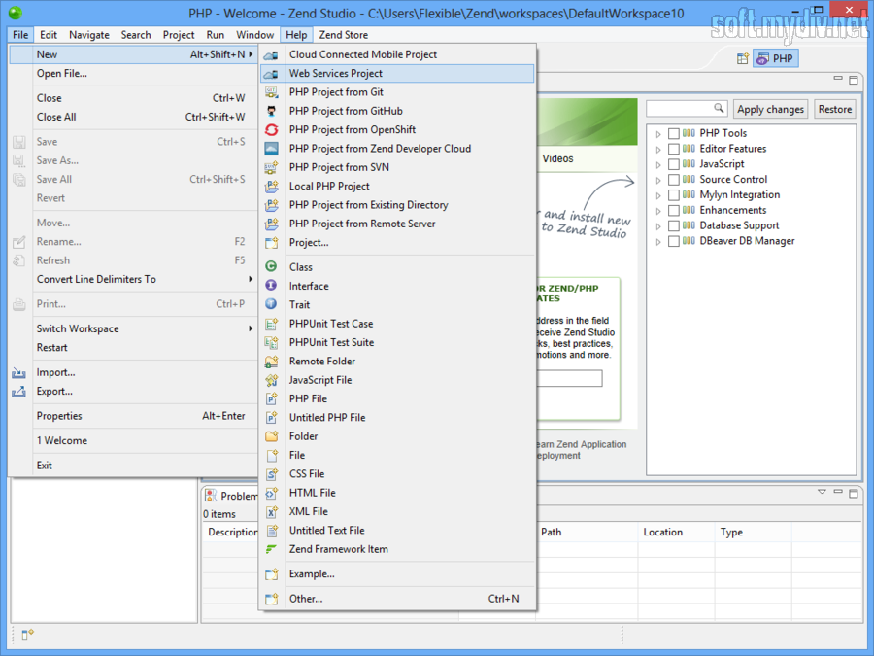Switch to the PHP perspective button

click(775, 58)
